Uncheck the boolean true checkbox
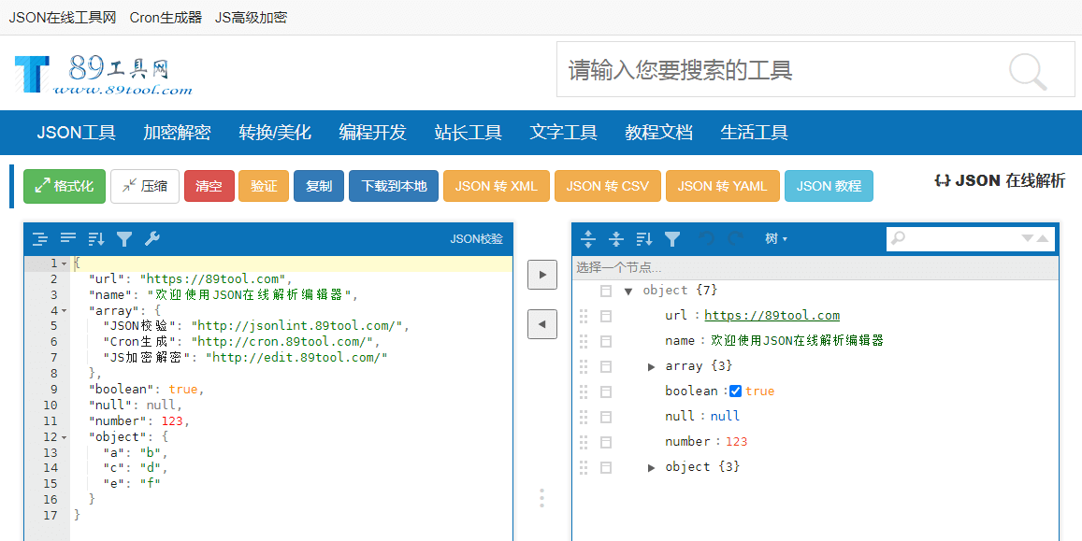Viewport: 1082px width, 541px height. pyautogui.click(x=735, y=392)
